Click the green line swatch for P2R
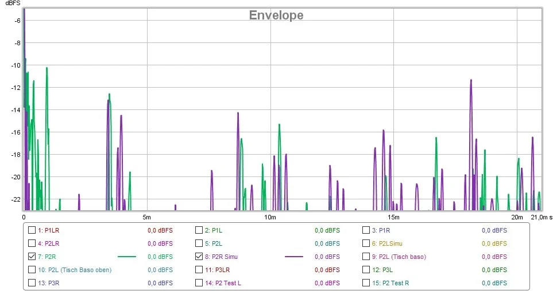Image resolution: width=553 pixels, height=291 pixels. pos(126,257)
